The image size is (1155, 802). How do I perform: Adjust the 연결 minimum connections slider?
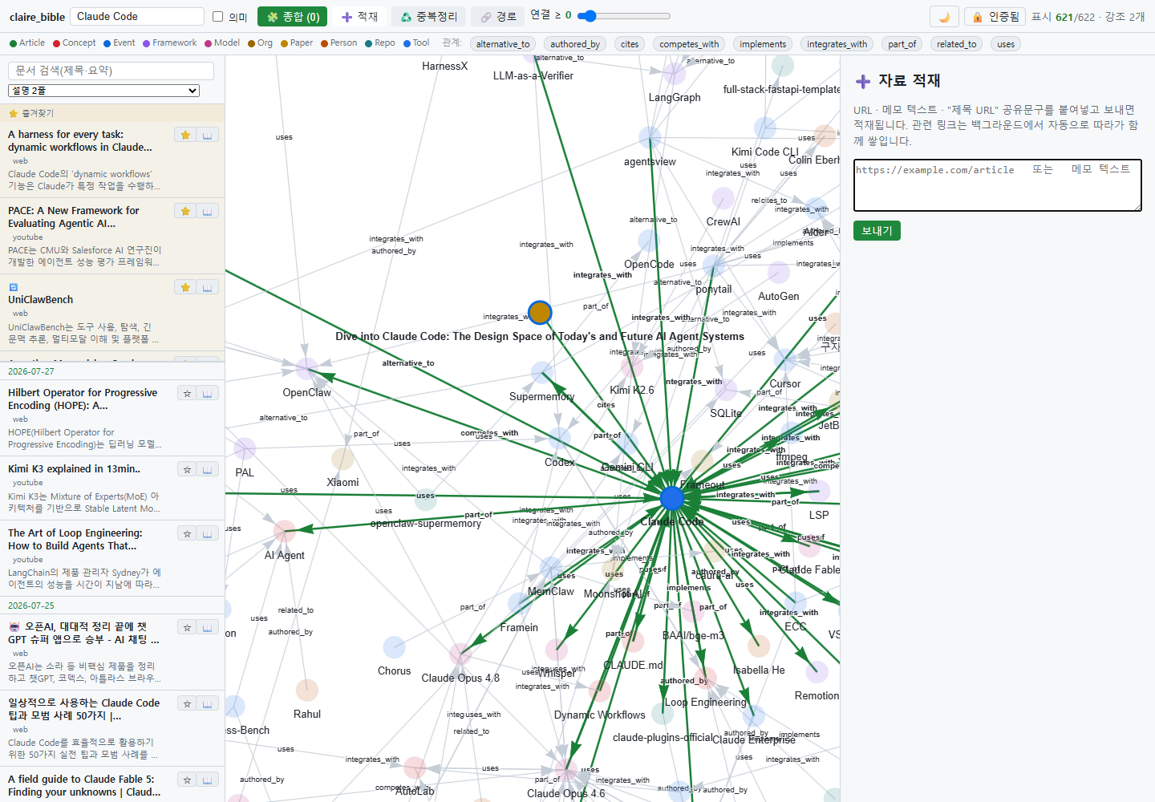tap(623, 16)
